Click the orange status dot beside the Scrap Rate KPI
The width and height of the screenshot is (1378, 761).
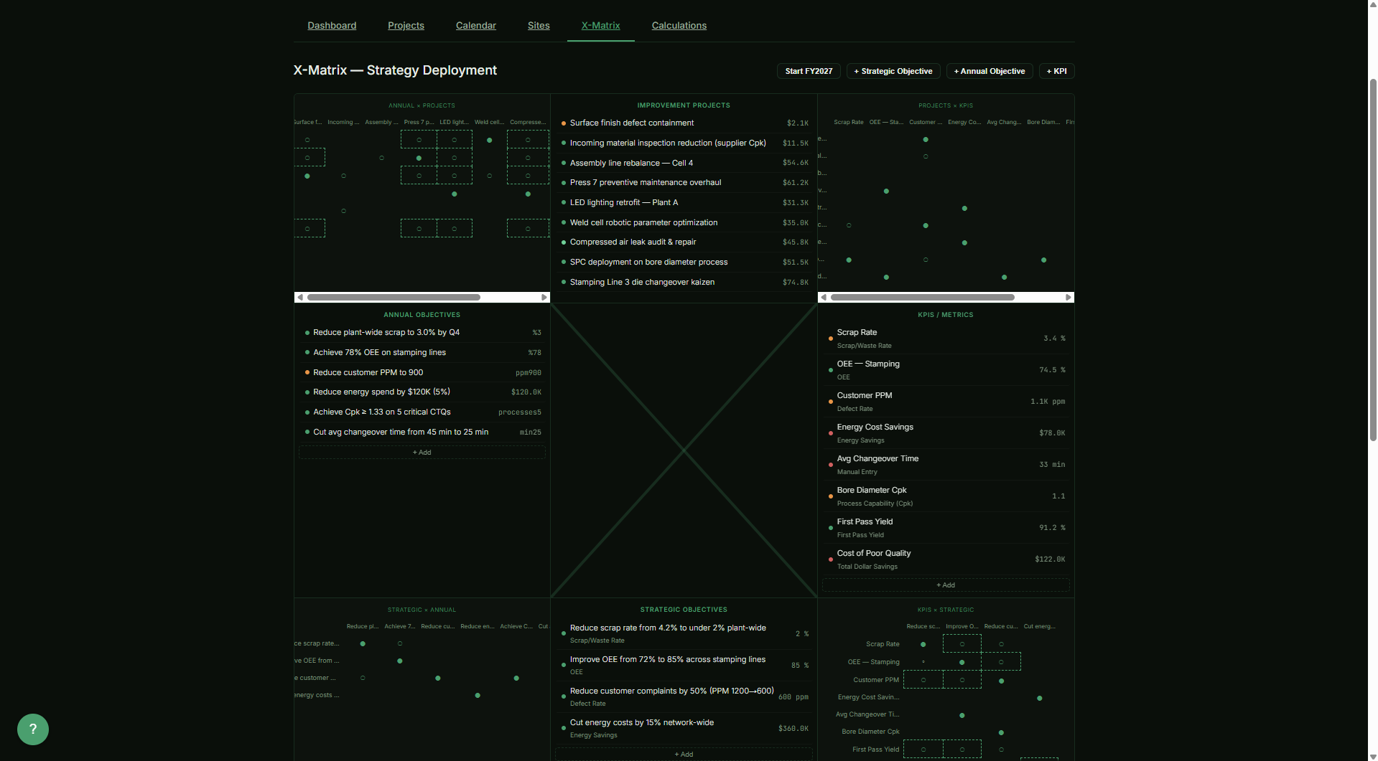[831, 339]
